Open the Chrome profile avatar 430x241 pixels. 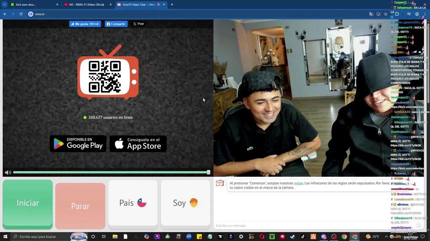coord(417,14)
